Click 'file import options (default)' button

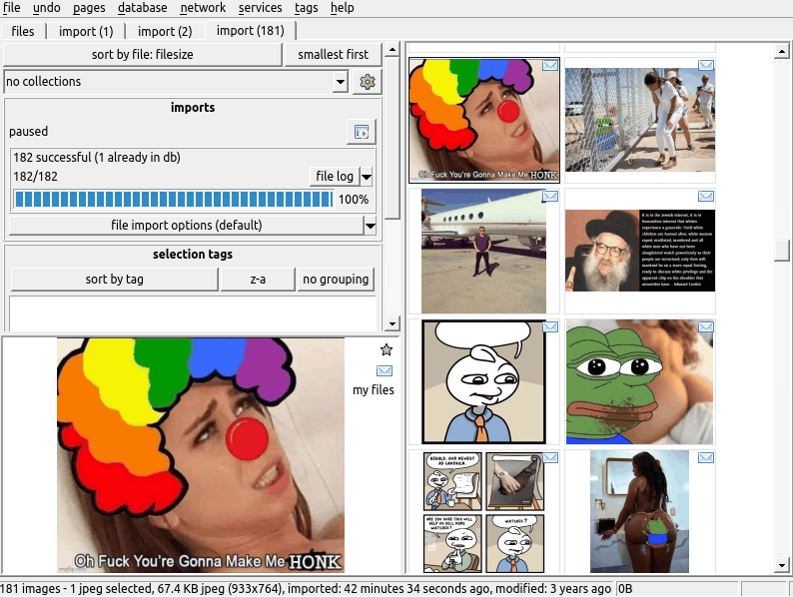click(x=187, y=226)
